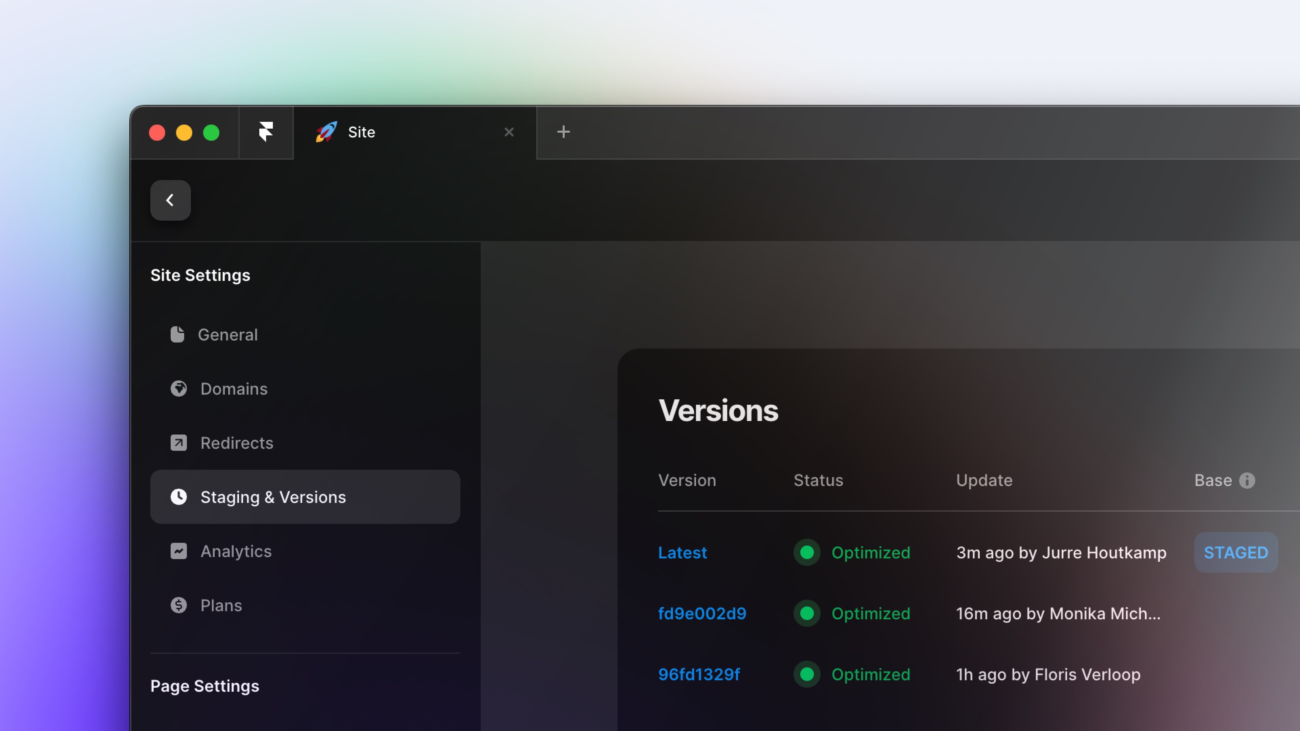1300x731 pixels.
Task: Open the Latest version link
Action: [682, 552]
